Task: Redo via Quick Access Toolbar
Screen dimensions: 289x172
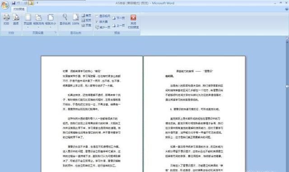Action: pos(26,3)
